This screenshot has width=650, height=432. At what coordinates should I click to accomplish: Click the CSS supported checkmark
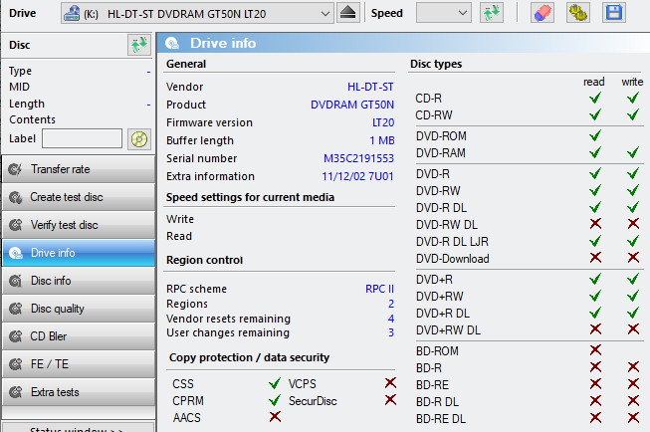(x=275, y=383)
